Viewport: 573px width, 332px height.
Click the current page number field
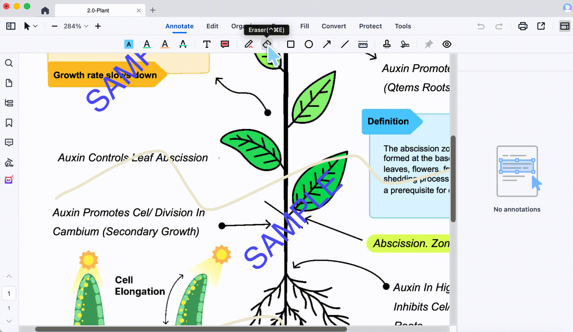(x=9, y=293)
